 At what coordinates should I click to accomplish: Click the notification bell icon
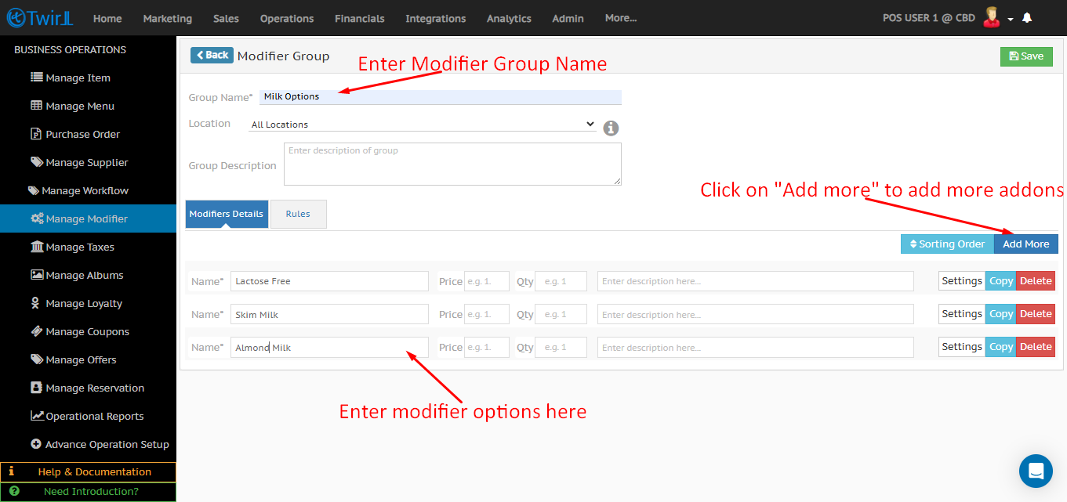click(1027, 18)
